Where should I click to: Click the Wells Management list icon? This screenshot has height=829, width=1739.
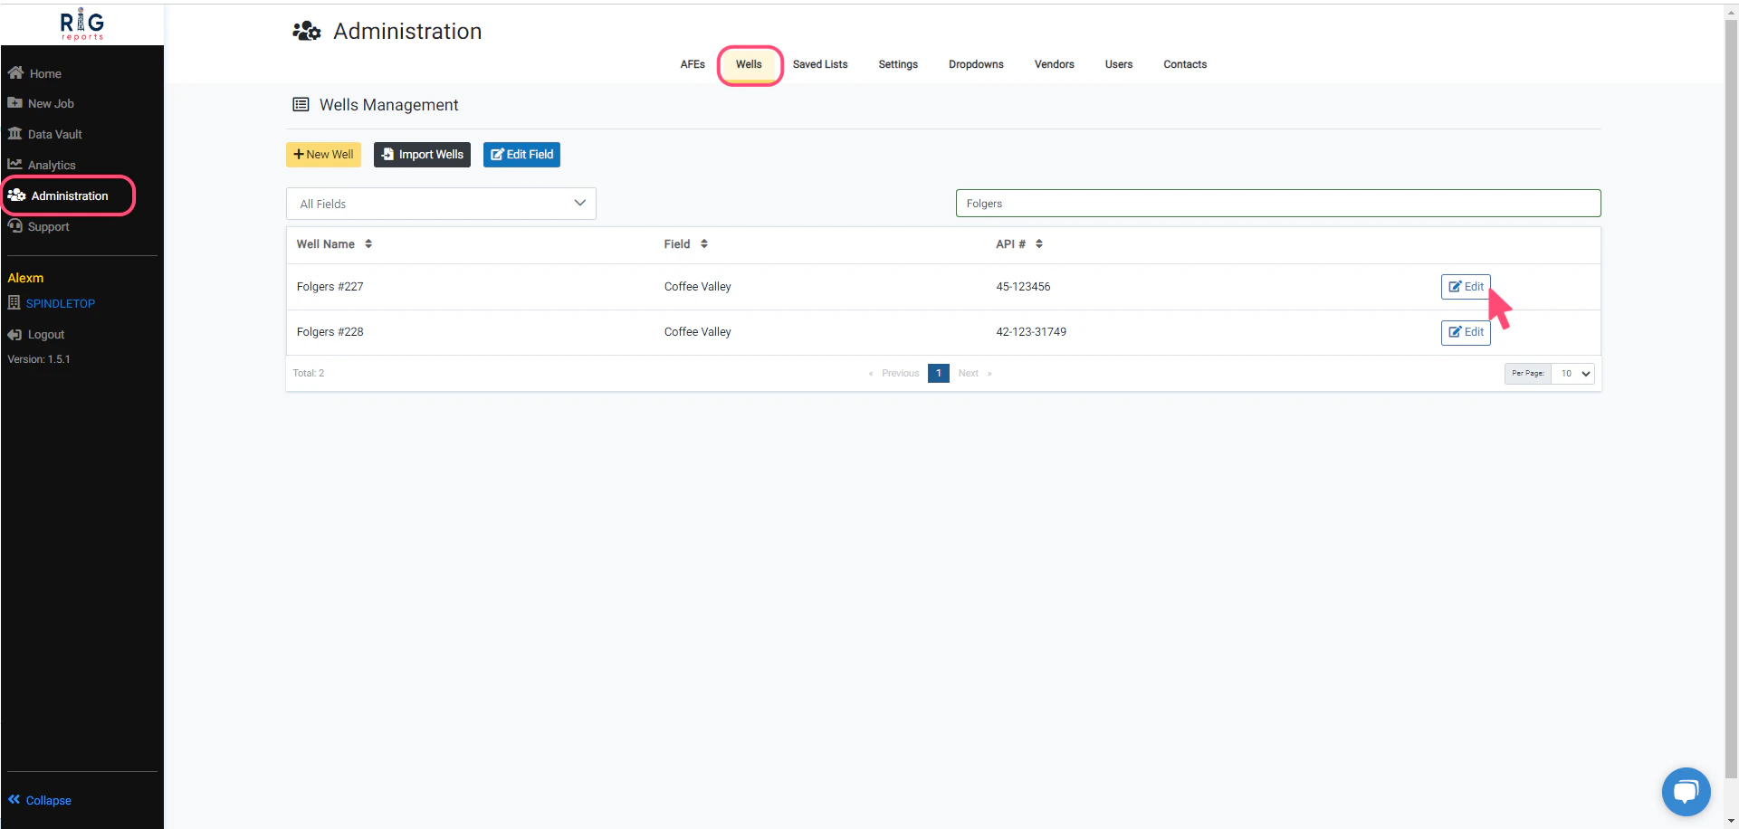pos(301,105)
